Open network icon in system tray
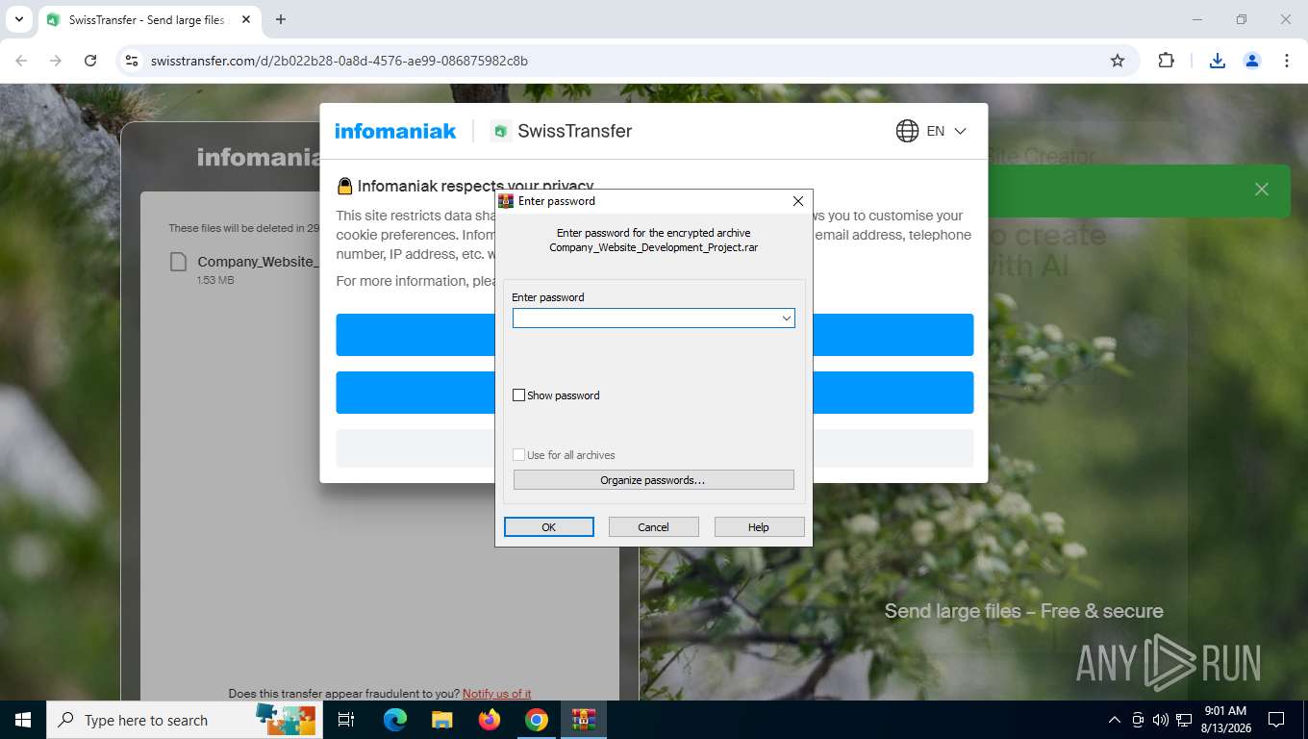 [x=1184, y=720]
